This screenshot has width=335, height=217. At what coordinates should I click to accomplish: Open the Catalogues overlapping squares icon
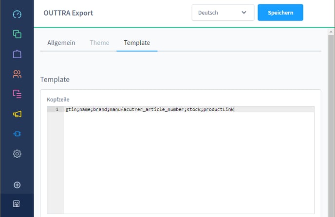17,34
